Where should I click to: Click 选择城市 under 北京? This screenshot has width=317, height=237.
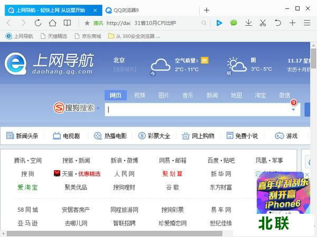click(x=125, y=70)
